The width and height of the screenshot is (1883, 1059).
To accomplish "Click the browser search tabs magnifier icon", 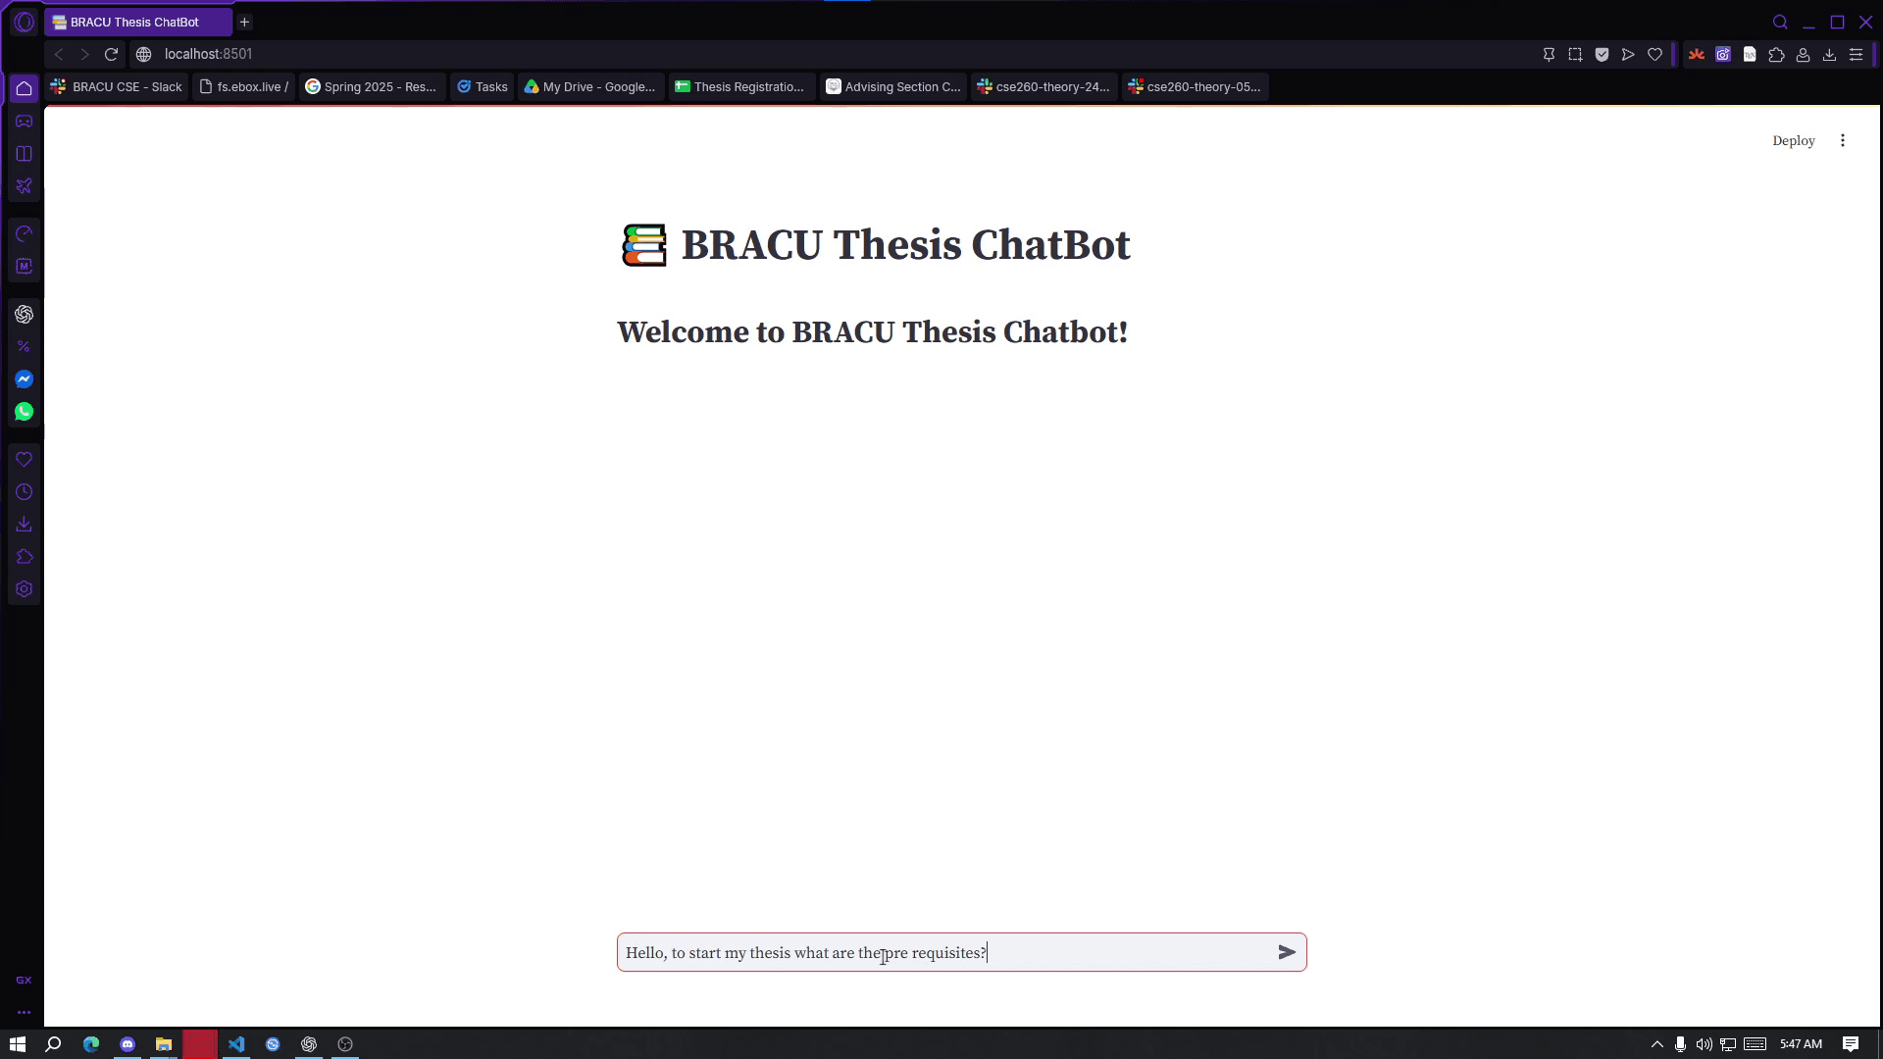I will coord(1780,22).
